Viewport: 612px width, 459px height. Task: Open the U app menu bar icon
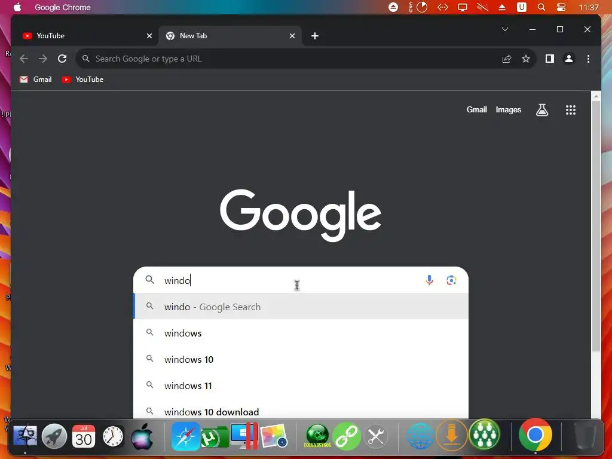pyautogui.click(x=521, y=7)
